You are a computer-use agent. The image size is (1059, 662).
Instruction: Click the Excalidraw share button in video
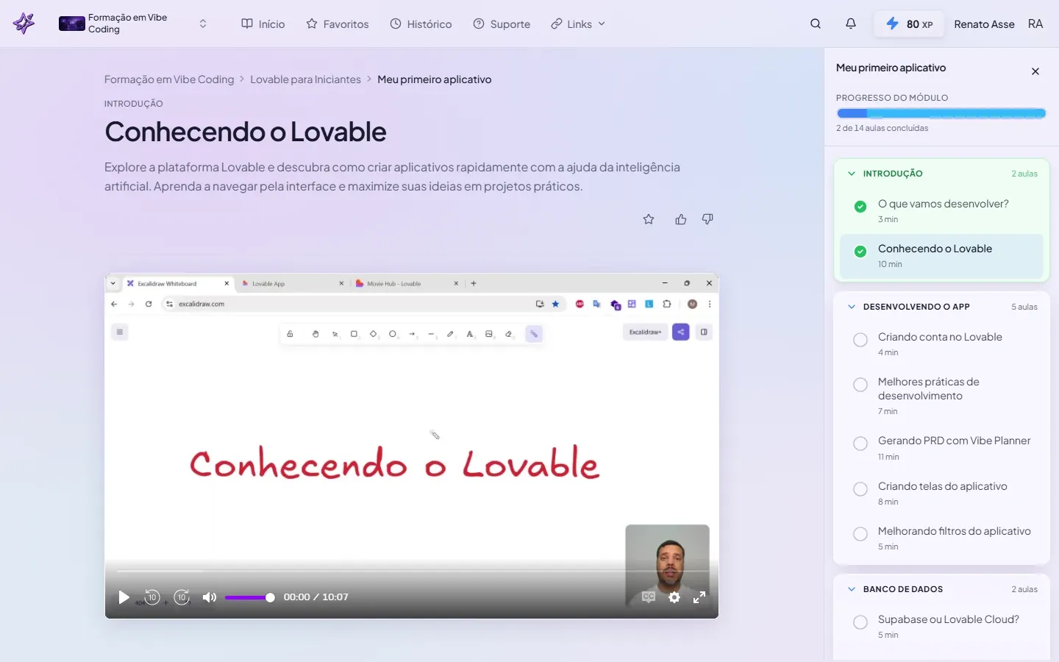click(x=681, y=332)
